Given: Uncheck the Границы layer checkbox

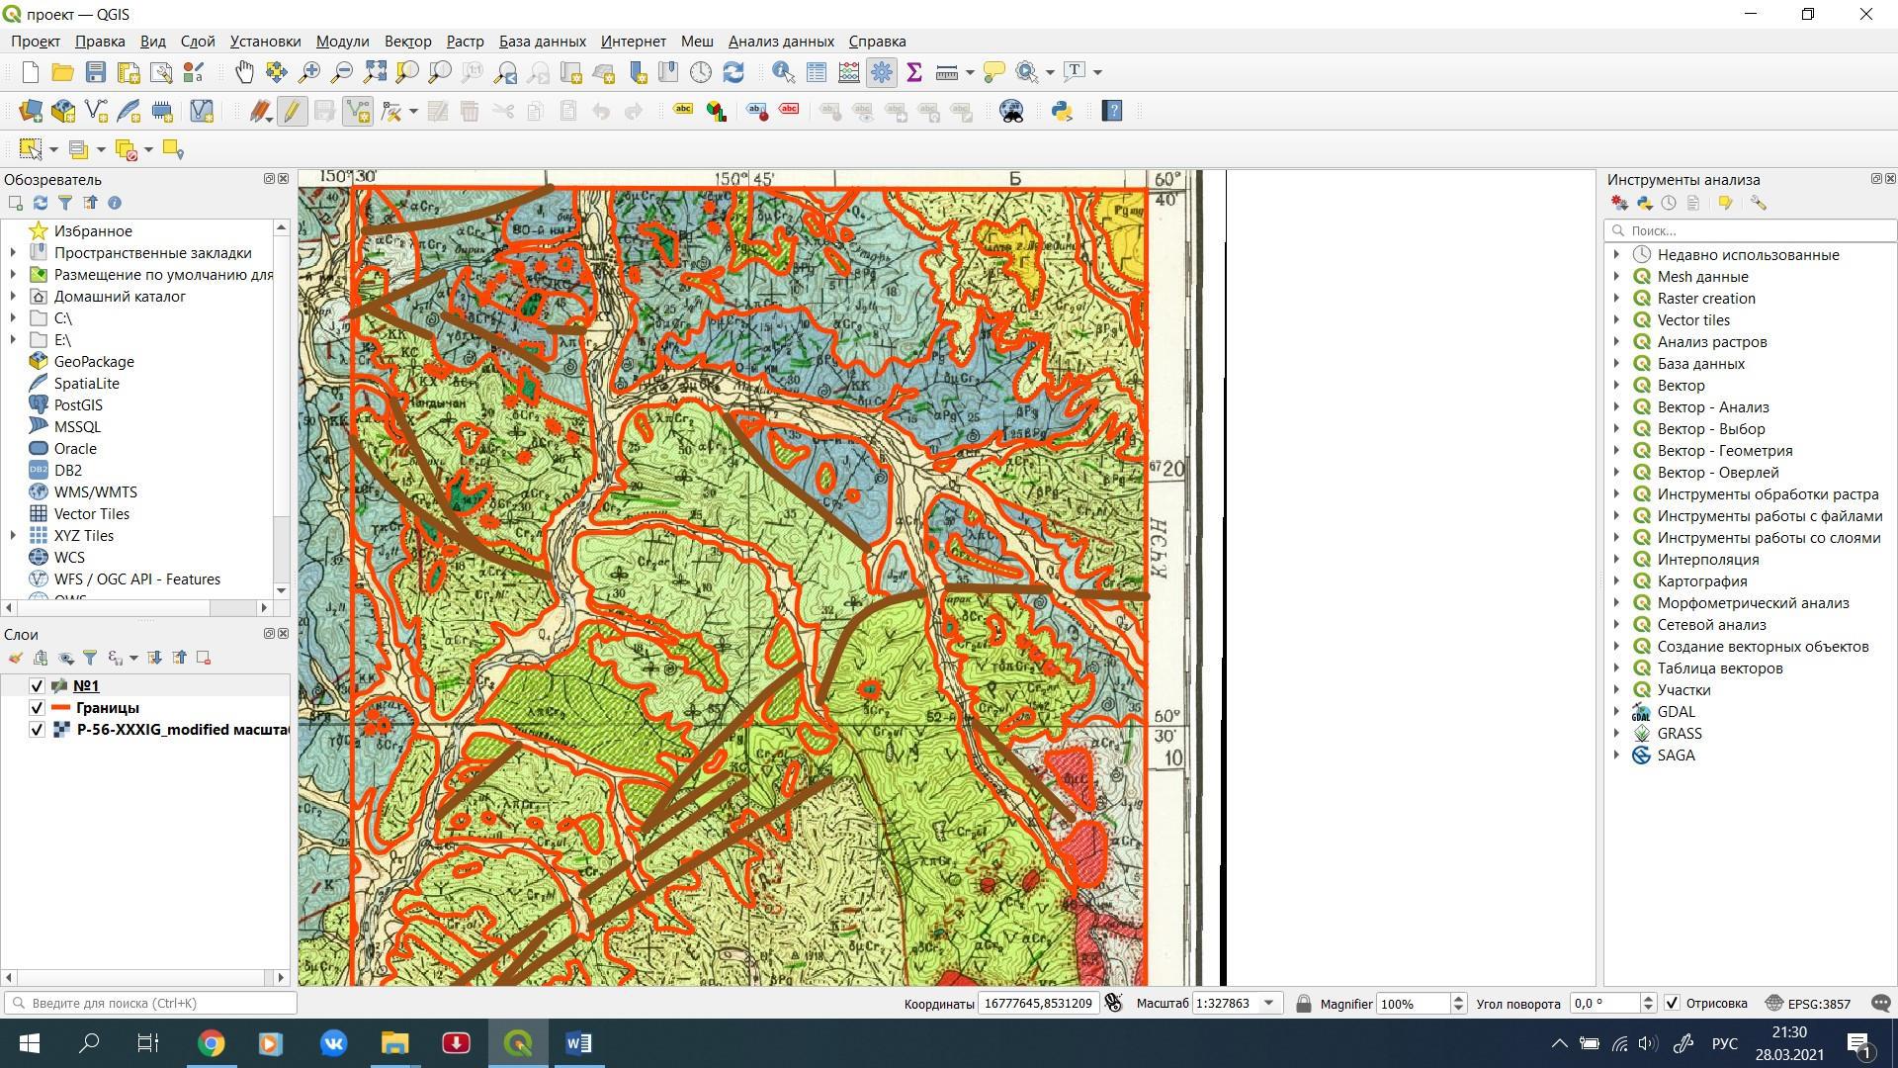Looking at the screenshot, I should coord(38,707).
